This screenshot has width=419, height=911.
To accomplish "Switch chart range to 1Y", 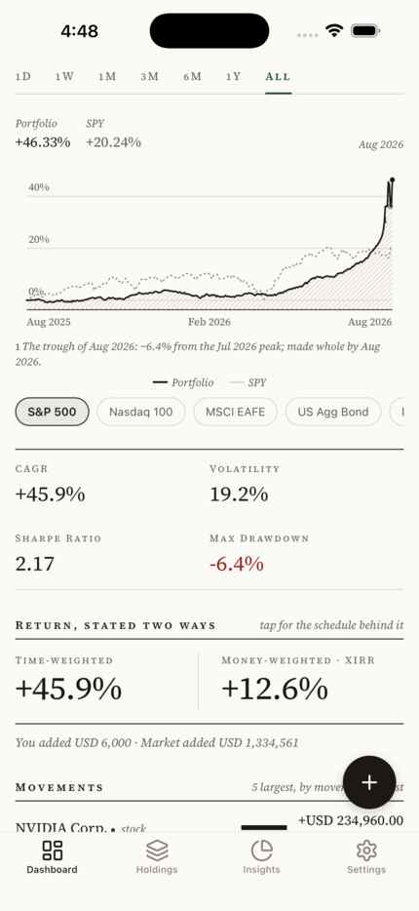I will [233, 77].
